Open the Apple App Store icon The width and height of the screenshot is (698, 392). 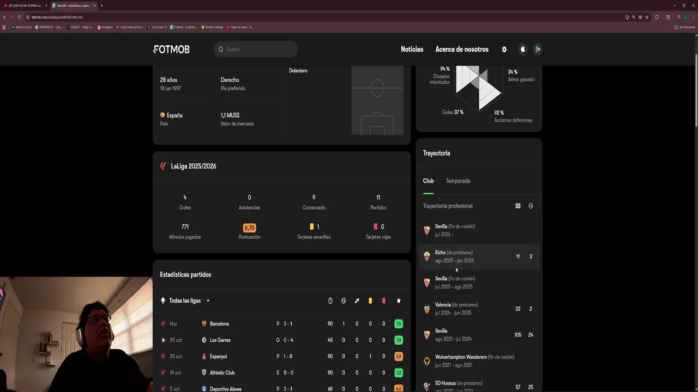(522, 49)
